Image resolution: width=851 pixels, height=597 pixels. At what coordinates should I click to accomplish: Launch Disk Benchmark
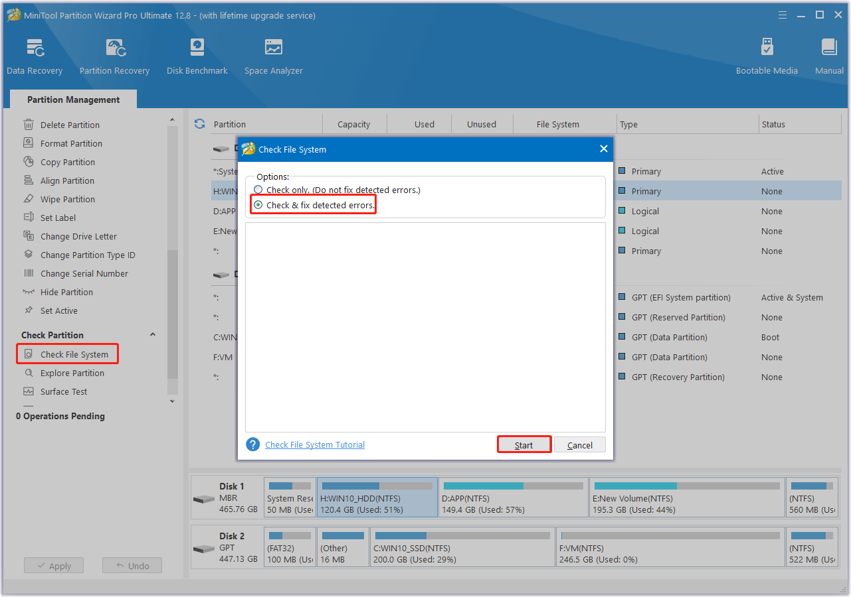pos(197,57)
